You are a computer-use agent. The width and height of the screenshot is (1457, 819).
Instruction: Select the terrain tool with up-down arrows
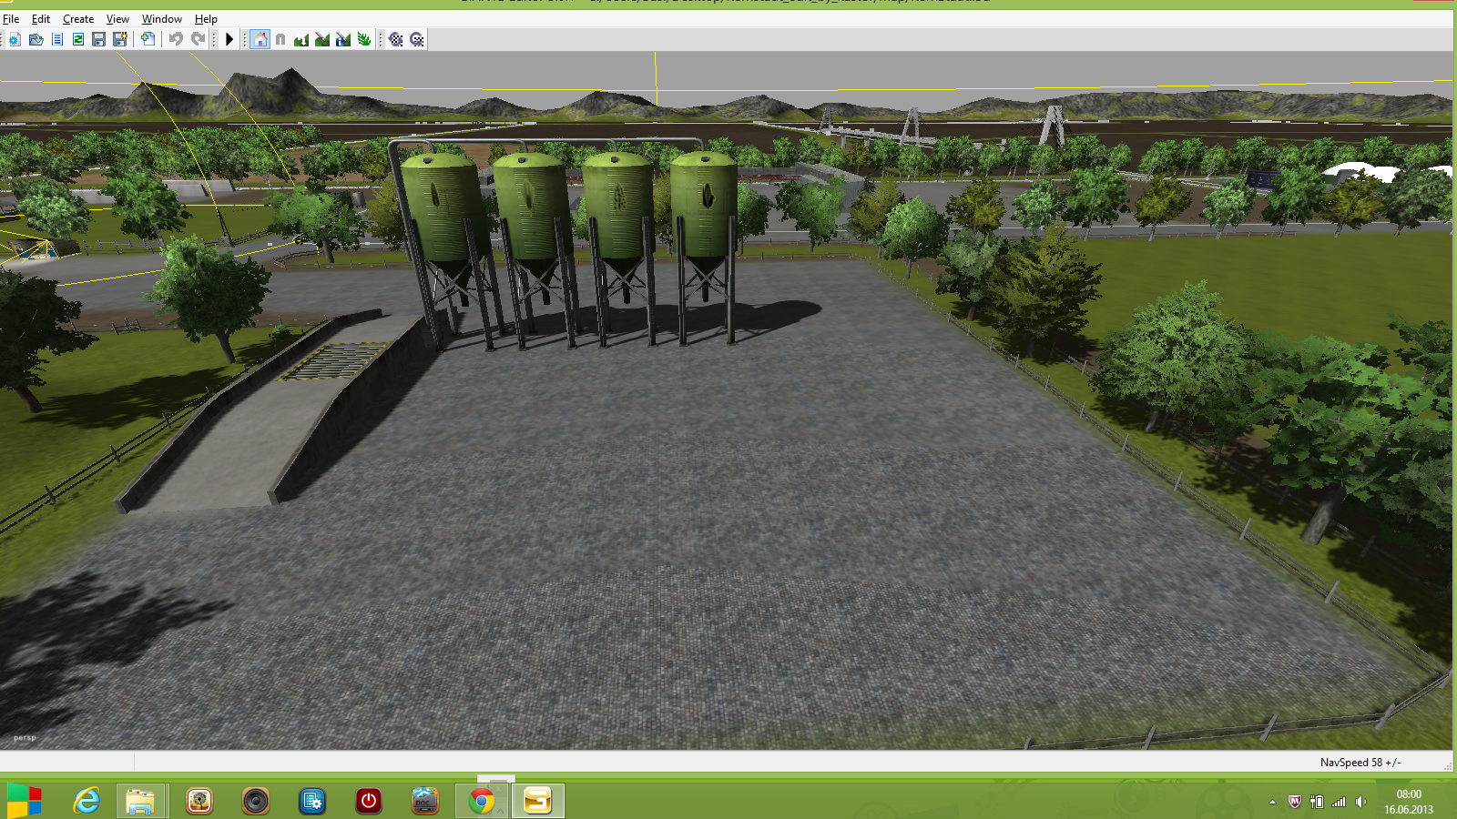(301, 39)
